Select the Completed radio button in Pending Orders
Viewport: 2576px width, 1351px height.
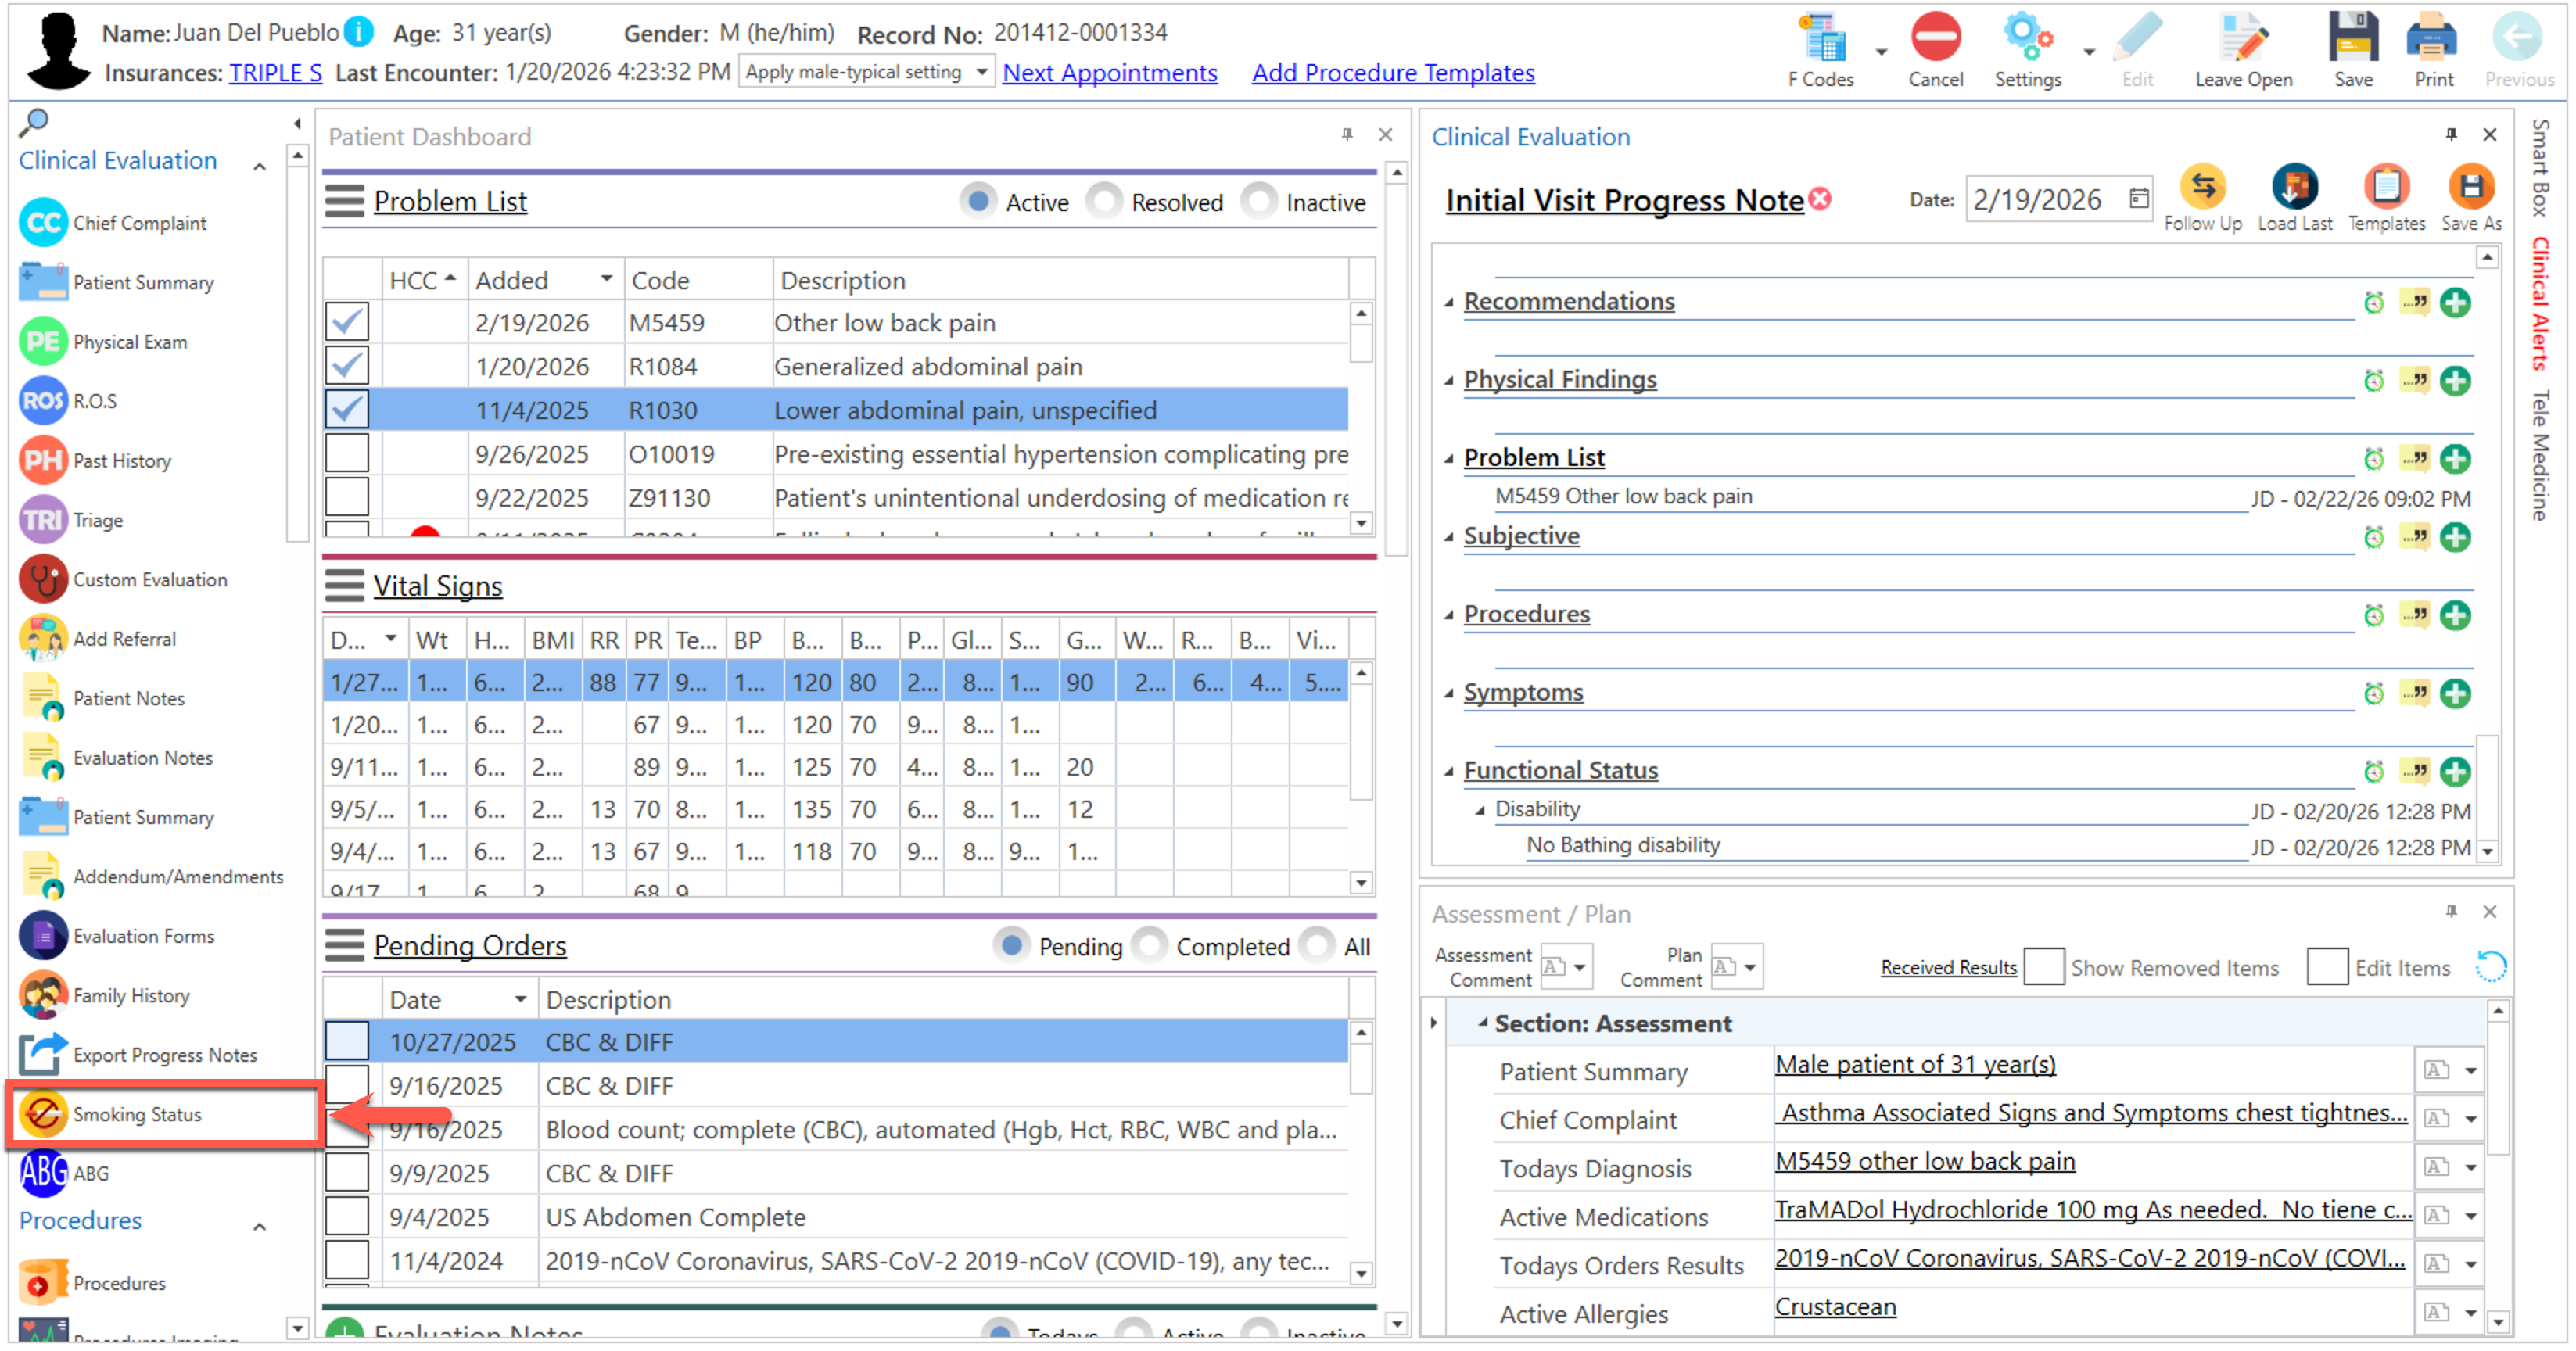1150,945
